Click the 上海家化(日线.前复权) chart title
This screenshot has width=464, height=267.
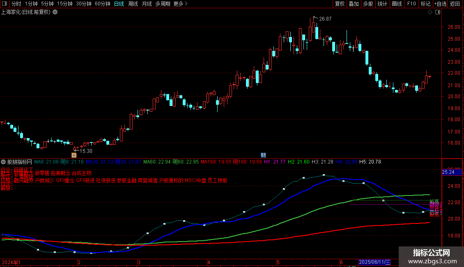[x=26, y=12]
